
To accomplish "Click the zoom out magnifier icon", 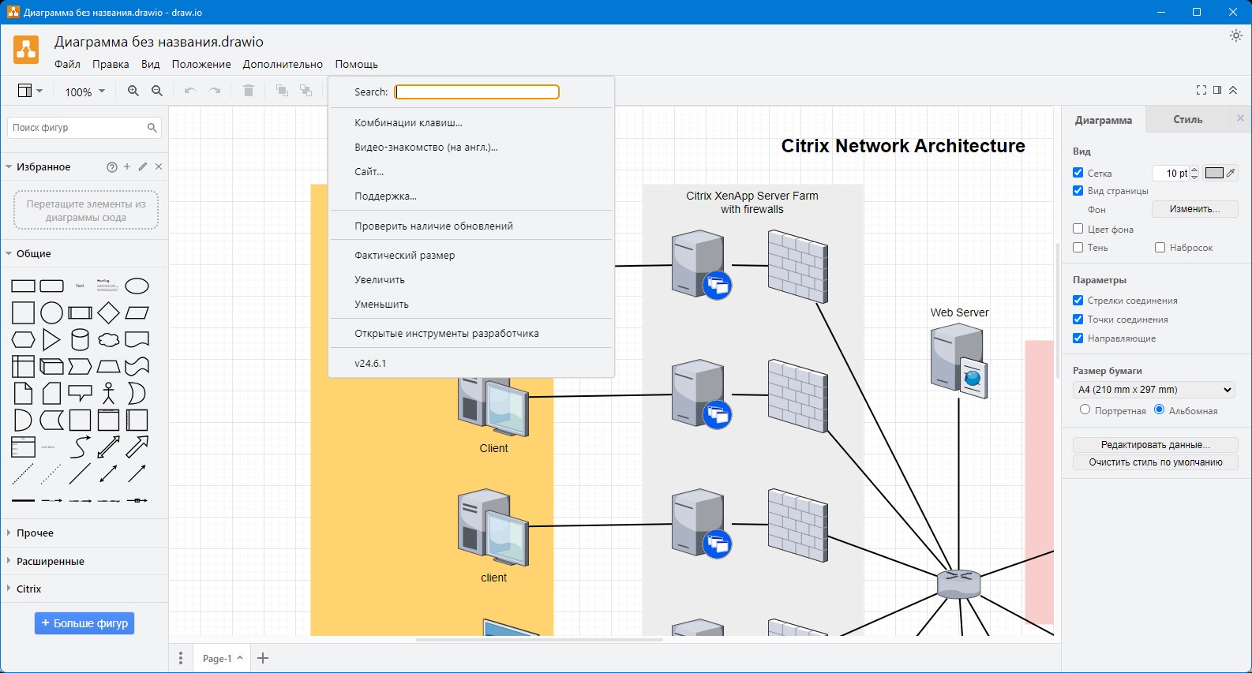I will [x=157, y=92].
